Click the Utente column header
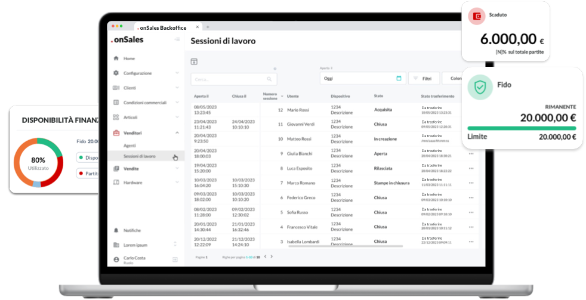586x300 pixels. tap(292, 97)
